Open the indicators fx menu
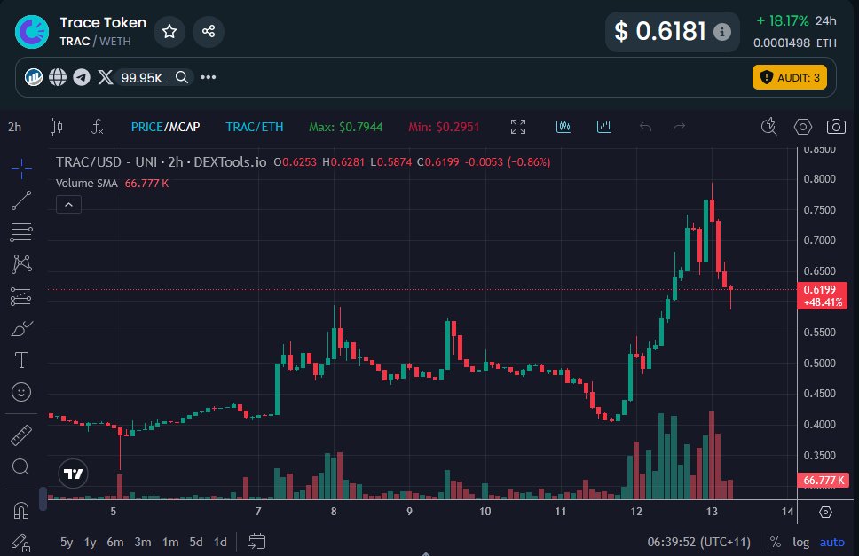Viewport: 859px width, 556px height. click(x=97, y=127)
